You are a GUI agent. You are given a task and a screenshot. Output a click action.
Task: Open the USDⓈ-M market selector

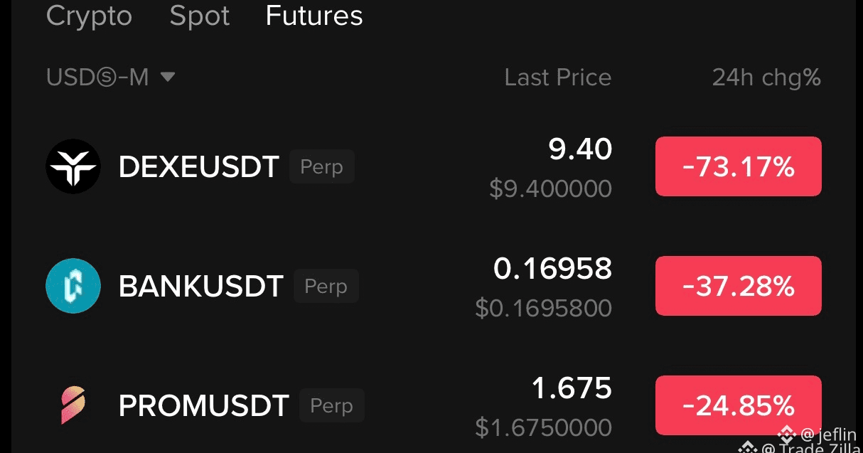tap(110, 77)
